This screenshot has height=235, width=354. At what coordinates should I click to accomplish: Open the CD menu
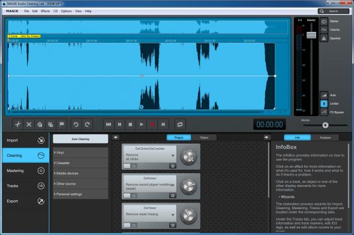[x=56, y=11]
